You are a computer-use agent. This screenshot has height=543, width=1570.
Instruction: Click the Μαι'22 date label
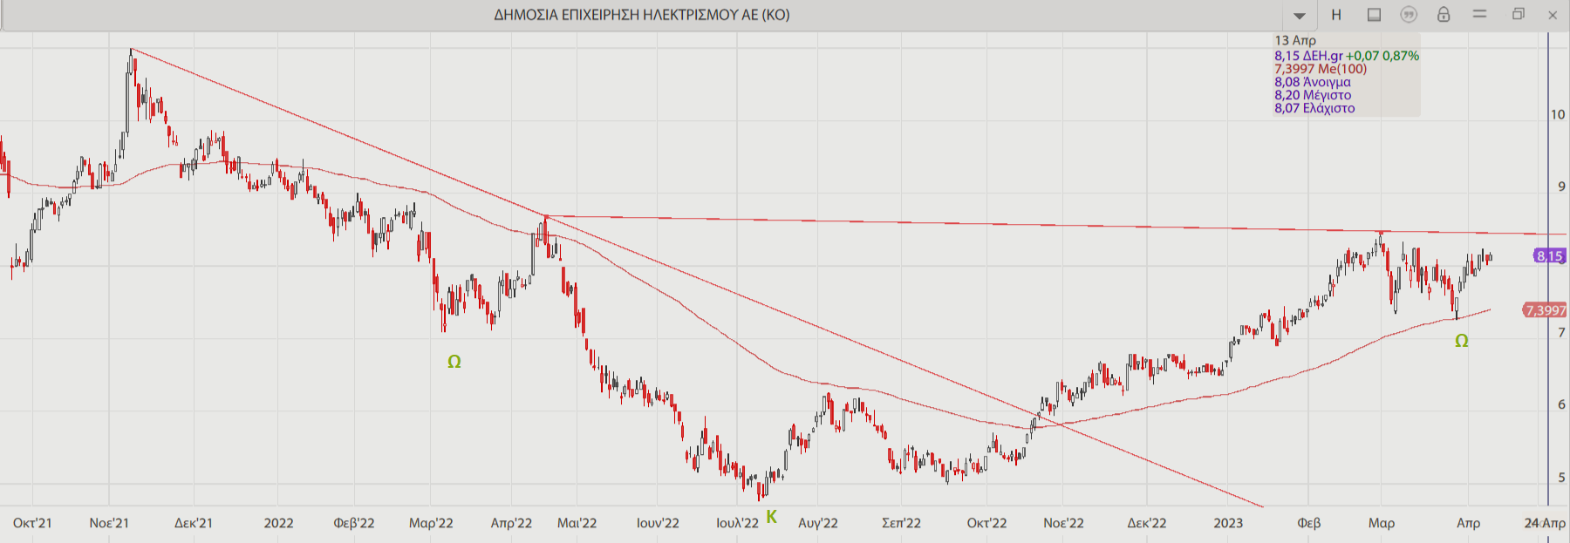click(x=577, y=523)
